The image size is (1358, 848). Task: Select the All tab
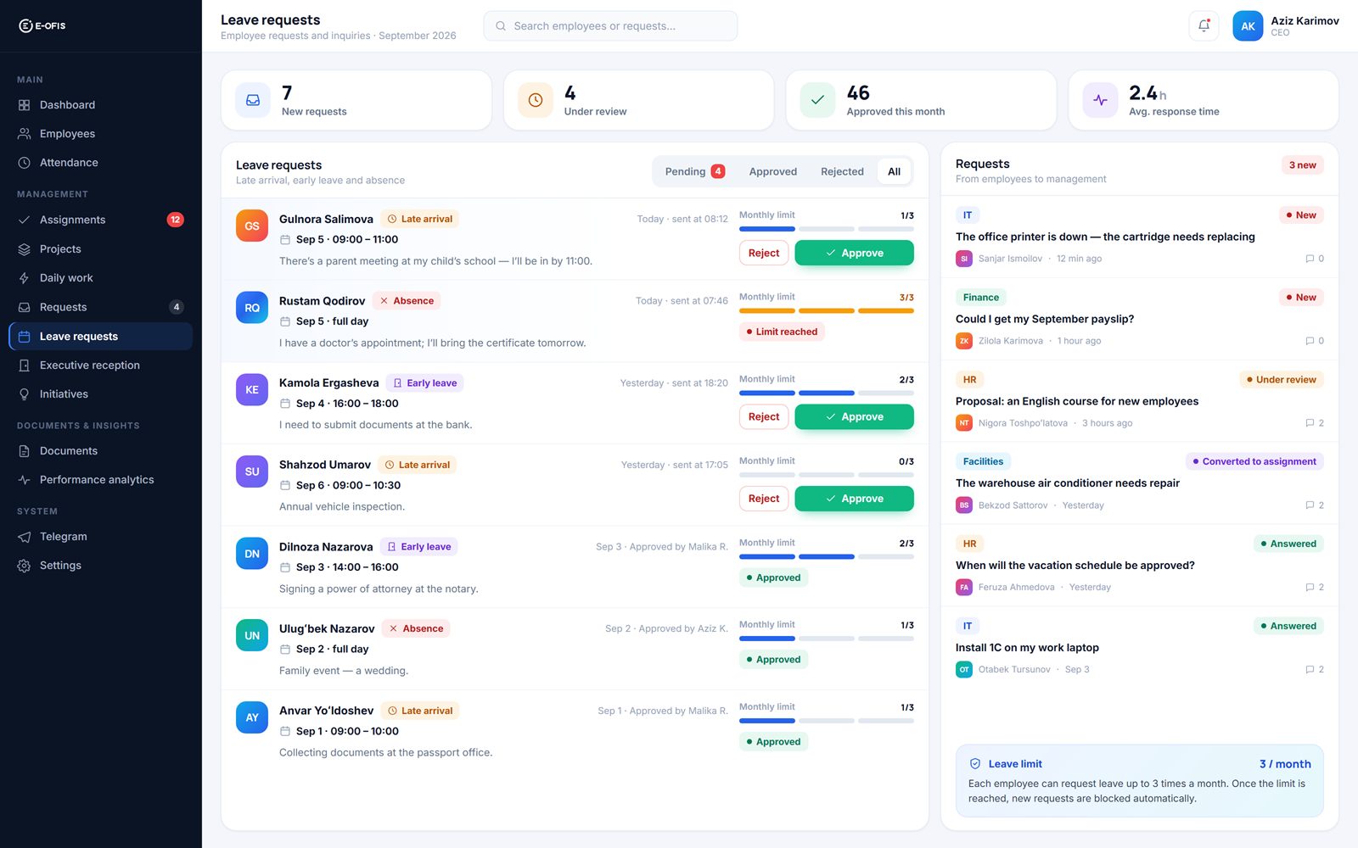point(894,171)
